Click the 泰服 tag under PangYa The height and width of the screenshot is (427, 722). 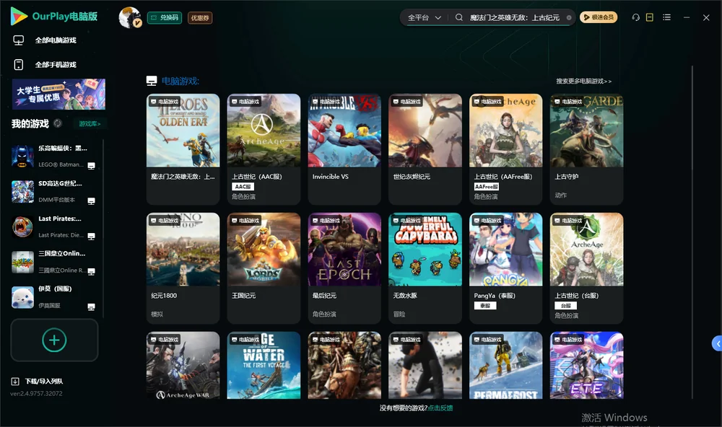pyautogui.click(x=485, y=306)
